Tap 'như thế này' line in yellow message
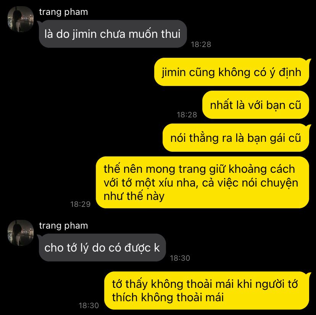Image resolution: width=316 pixels, height=315 pixels. (x=134, y=196)
